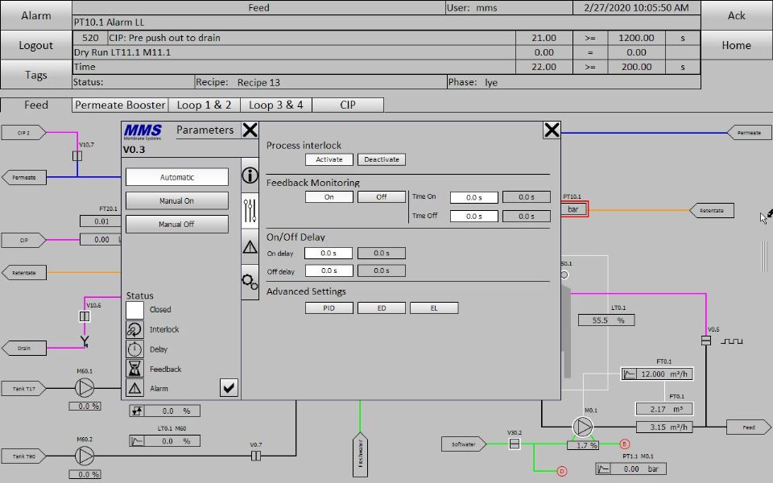This screenshot has height=483, width=773.
Task: Open the gears configuration tab icon
Action: point(250,281)
